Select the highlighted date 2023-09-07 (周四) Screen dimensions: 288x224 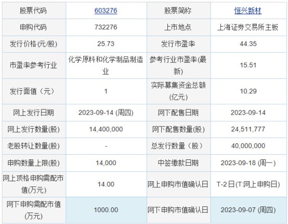pos(248,210)
